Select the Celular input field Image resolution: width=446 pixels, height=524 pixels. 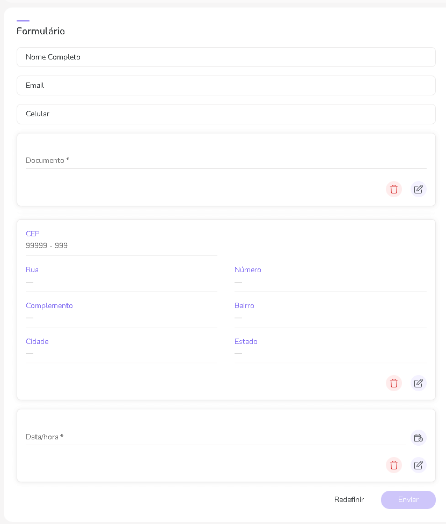[225, 114]
